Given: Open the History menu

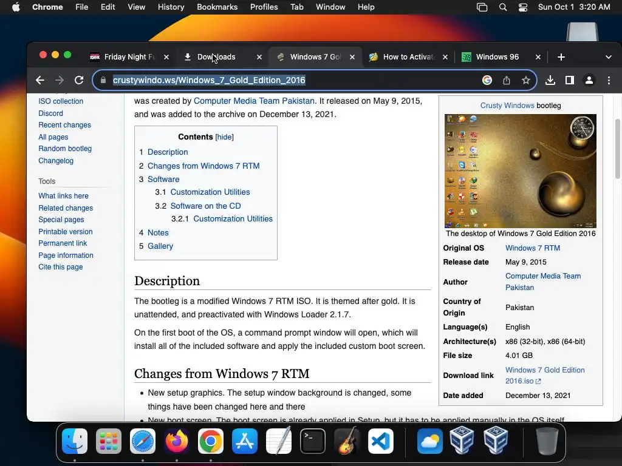Looking at the screenshot, I should click(x=171, y=7).
